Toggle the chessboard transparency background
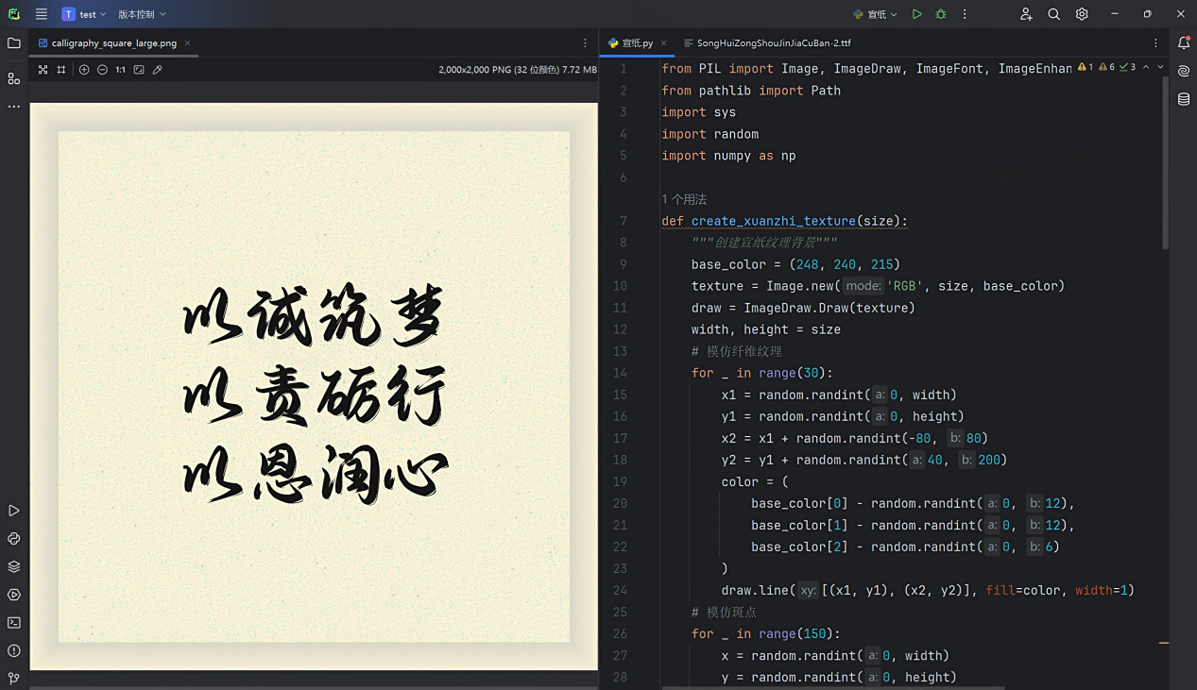The image size is (1197, 690). click(43, 70)
